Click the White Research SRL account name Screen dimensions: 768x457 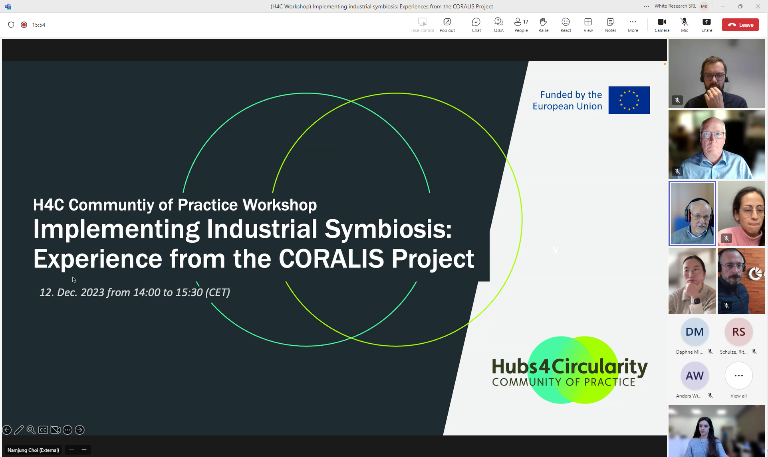pyautogui.click(x=675, y=6)
